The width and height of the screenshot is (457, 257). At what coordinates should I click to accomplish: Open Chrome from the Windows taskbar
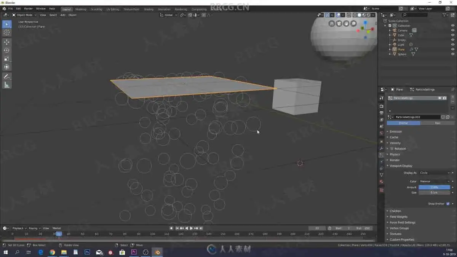pos(52,252)
